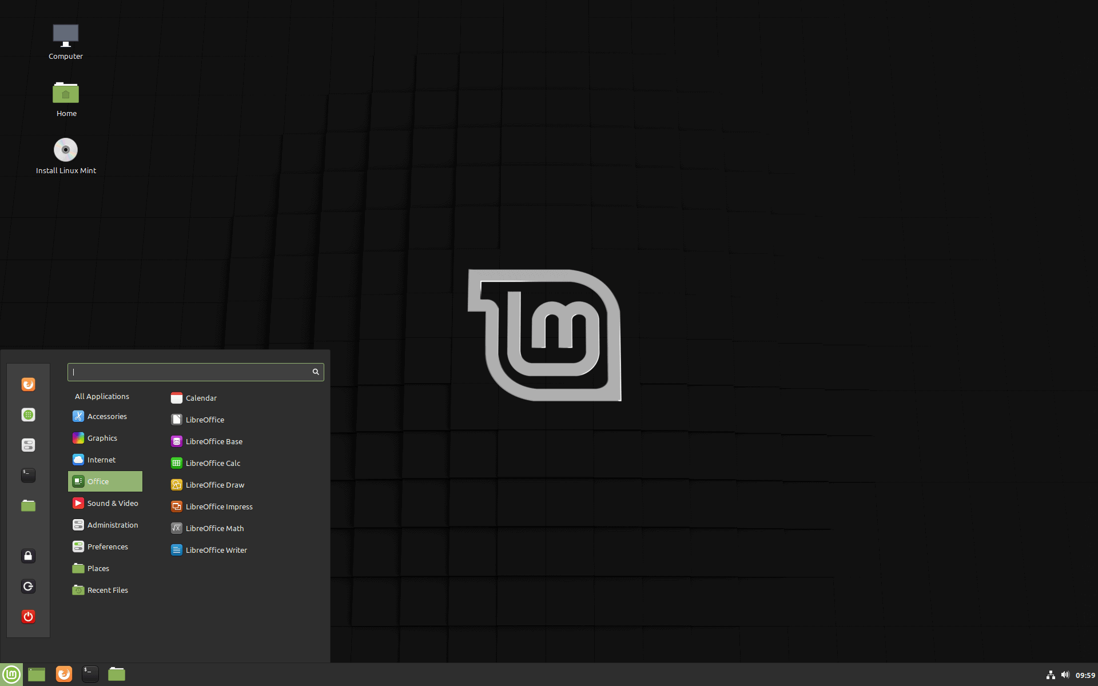Expand the Sound & Video category
Viewport: 1098px width, 686px height.
click(x=104, y=502)
